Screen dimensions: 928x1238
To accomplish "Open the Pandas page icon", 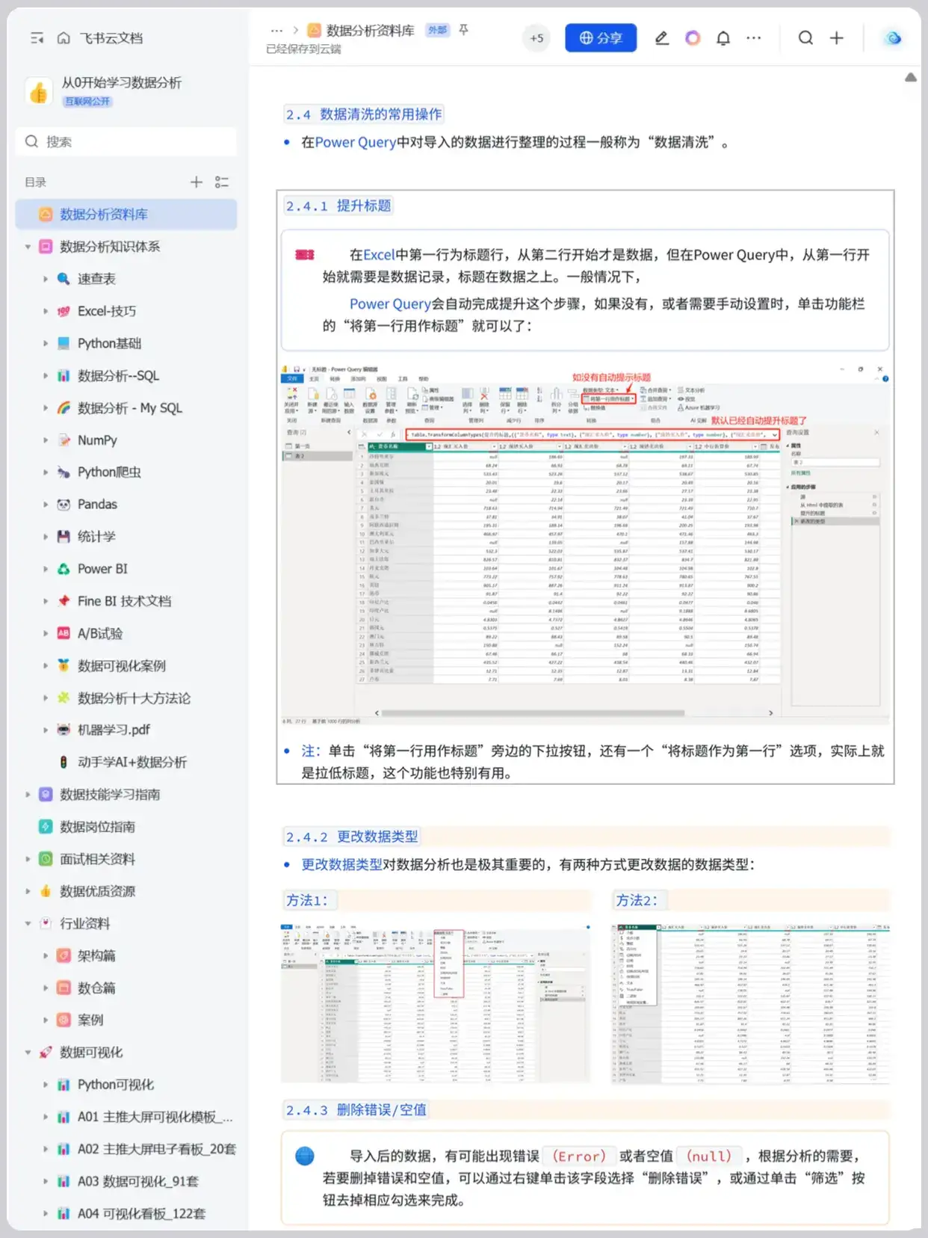I will point(64,504).
